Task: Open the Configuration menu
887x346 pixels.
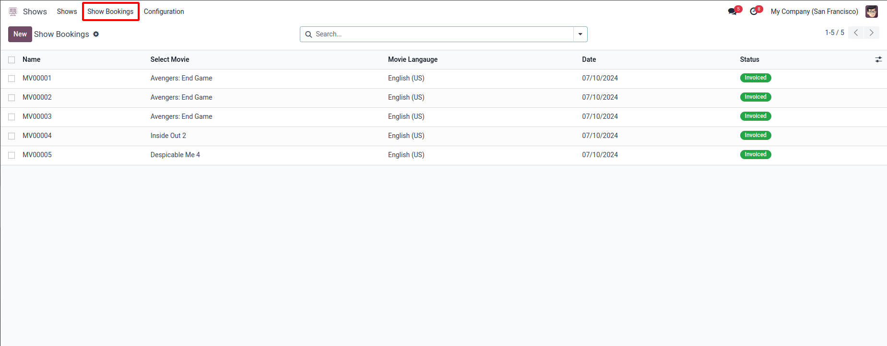Action: pos(164,12)
